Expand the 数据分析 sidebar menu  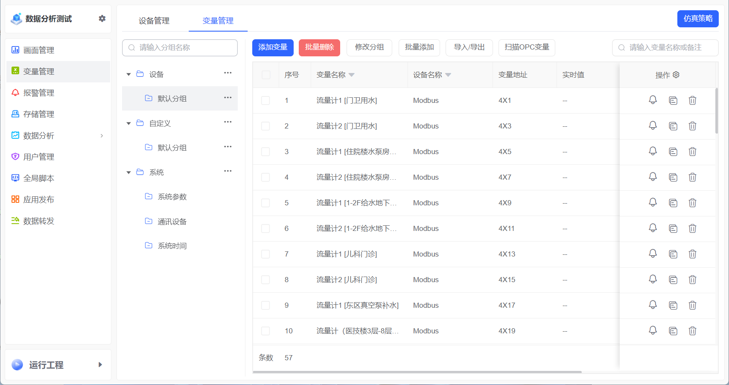pyautogui.click(x=39, y=135)
